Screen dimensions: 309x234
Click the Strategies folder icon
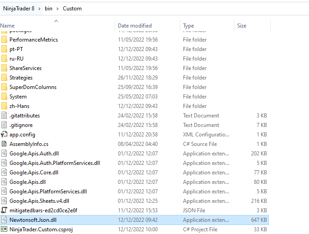pyautogui.click(x=4, y=78)
